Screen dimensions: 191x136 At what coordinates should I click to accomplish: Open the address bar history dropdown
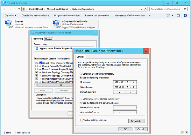(x=141, y=9)
